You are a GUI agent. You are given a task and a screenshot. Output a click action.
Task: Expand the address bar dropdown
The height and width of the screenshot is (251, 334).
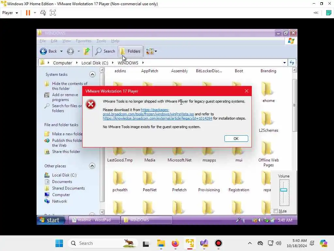coord(284,63)
